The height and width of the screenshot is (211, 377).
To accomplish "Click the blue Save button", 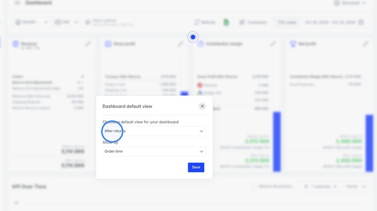I will click(x=196, y=167).
